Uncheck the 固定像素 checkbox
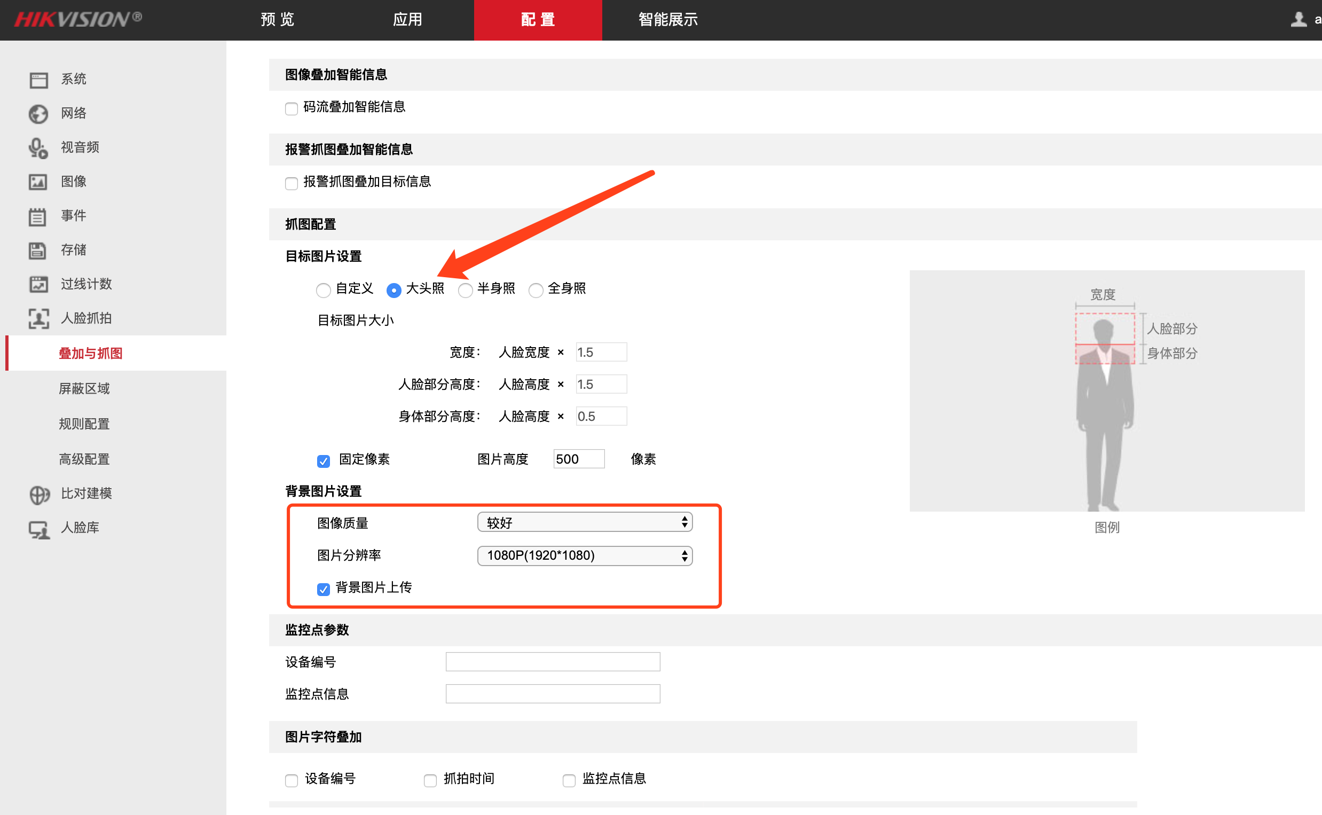 (323, 460)
